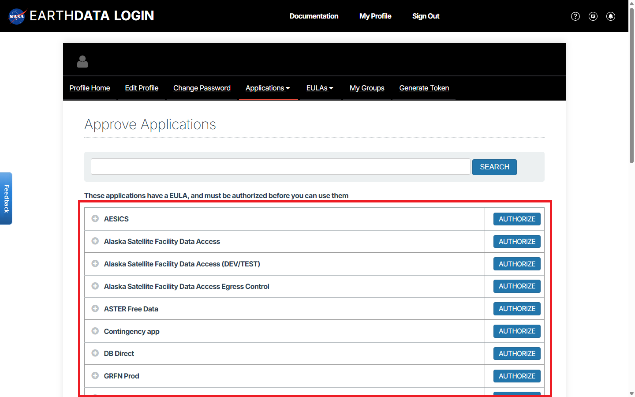
Task: Click the user avatar icon
Action: [82, 61]
